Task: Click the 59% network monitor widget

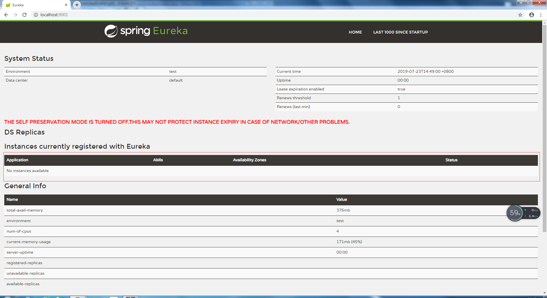Action: (523, 213)
